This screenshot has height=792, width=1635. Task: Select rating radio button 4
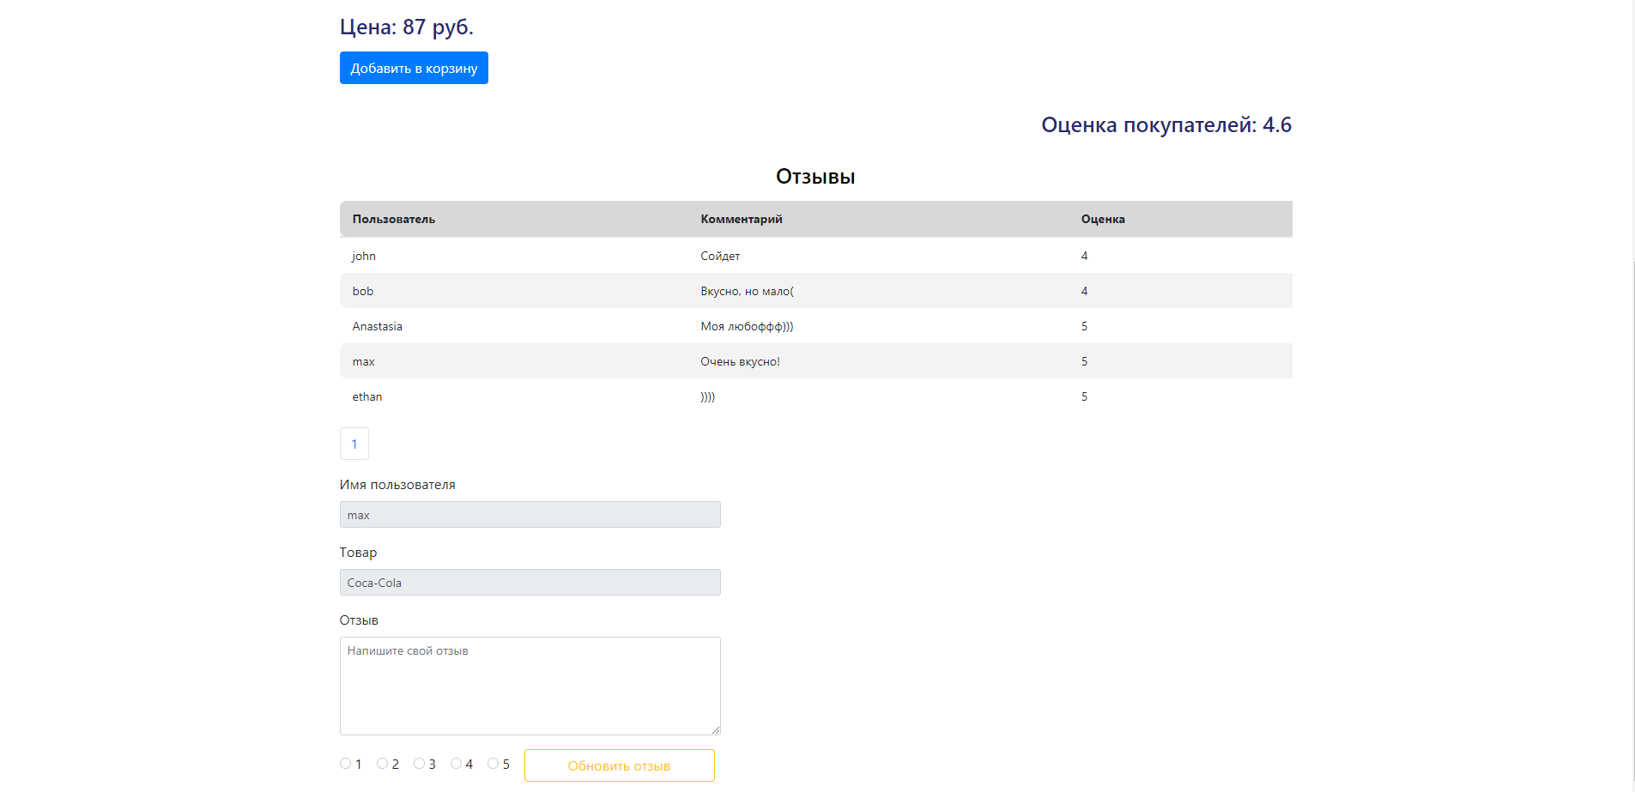point(456,763)
